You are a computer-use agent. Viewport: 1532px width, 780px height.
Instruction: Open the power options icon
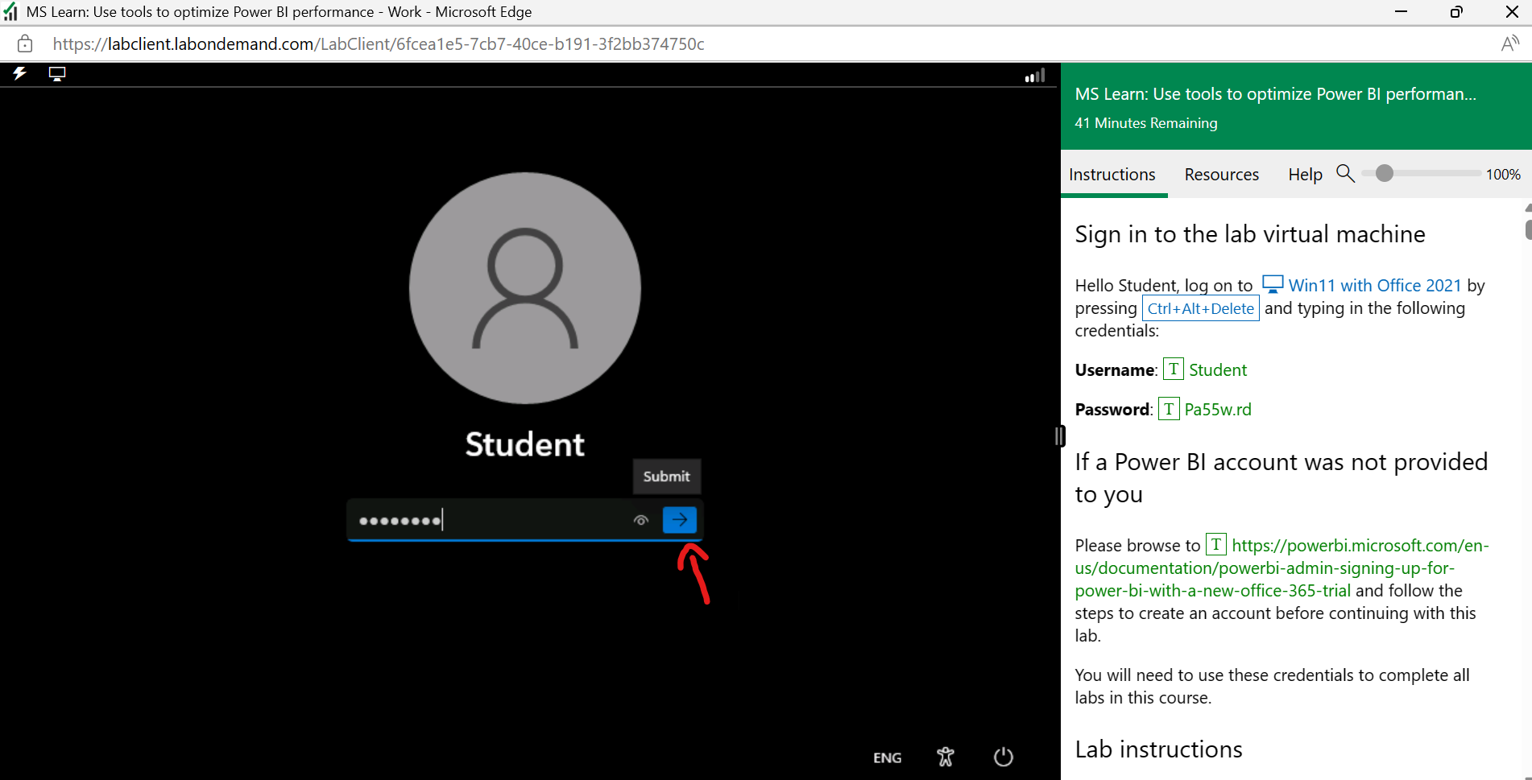click(1004, 757)
